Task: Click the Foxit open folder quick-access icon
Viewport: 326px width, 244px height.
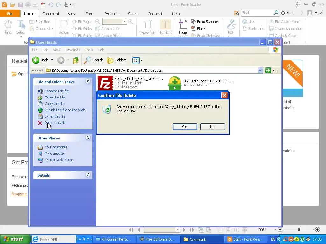Action: [x=13, y=4]
